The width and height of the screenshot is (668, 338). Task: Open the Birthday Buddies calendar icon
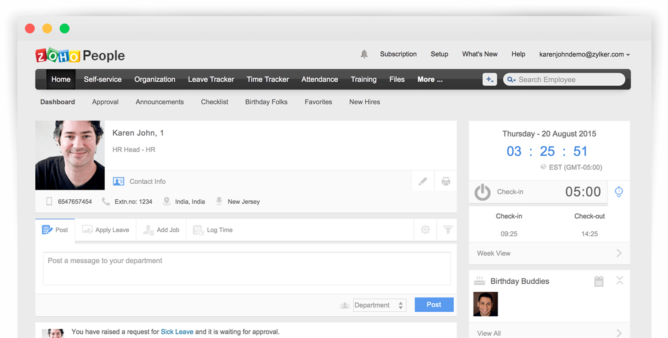click(x=599, y=281)
